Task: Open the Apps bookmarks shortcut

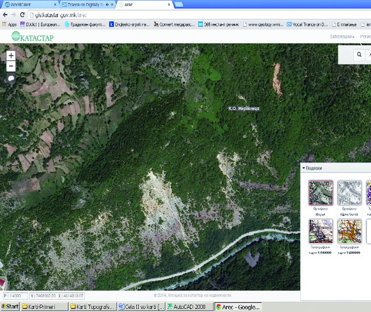Action: (x=10, y=25)
